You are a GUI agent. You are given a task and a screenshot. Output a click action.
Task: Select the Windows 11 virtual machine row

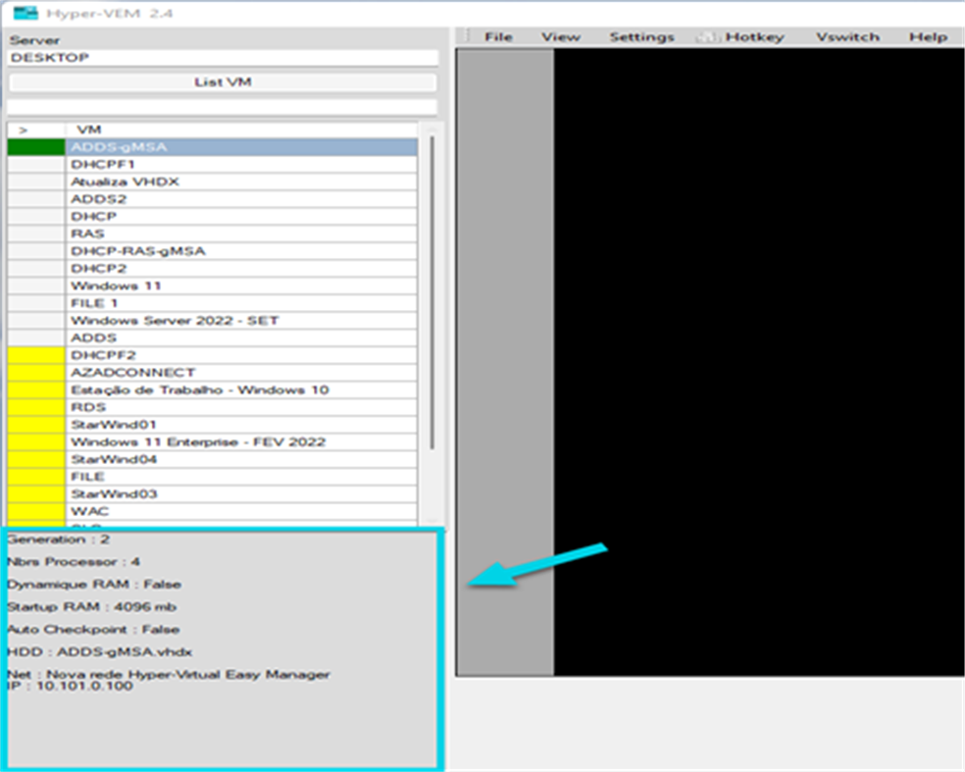click(x=241, y=285)
